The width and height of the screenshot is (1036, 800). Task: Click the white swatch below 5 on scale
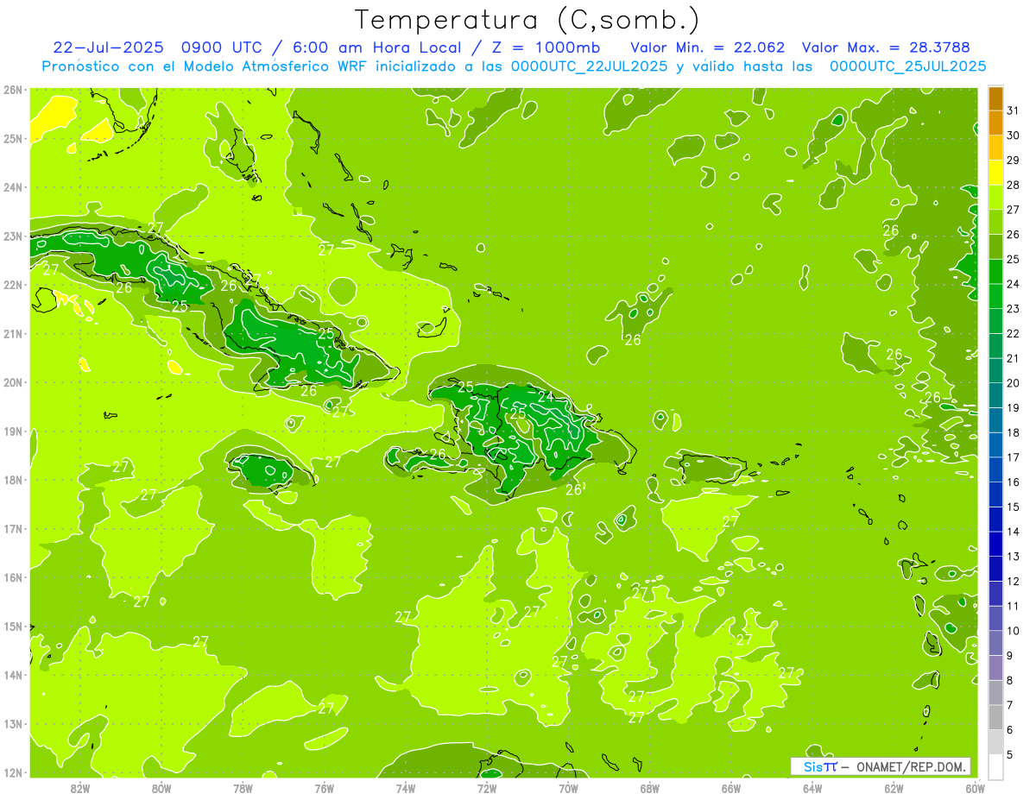click(x=995, y=766)
